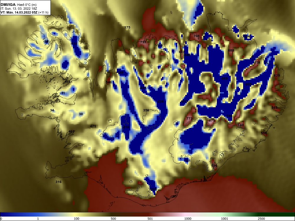Click the 773 height value on the map
Image resolution: width=295 pixels, height=221 pixels.
point(189,118)
